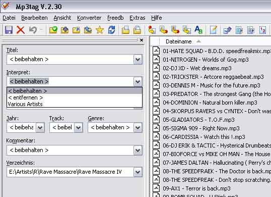Open the small Undo history dropdown arrow
271x197 pixels.
(x=41, y=30)
